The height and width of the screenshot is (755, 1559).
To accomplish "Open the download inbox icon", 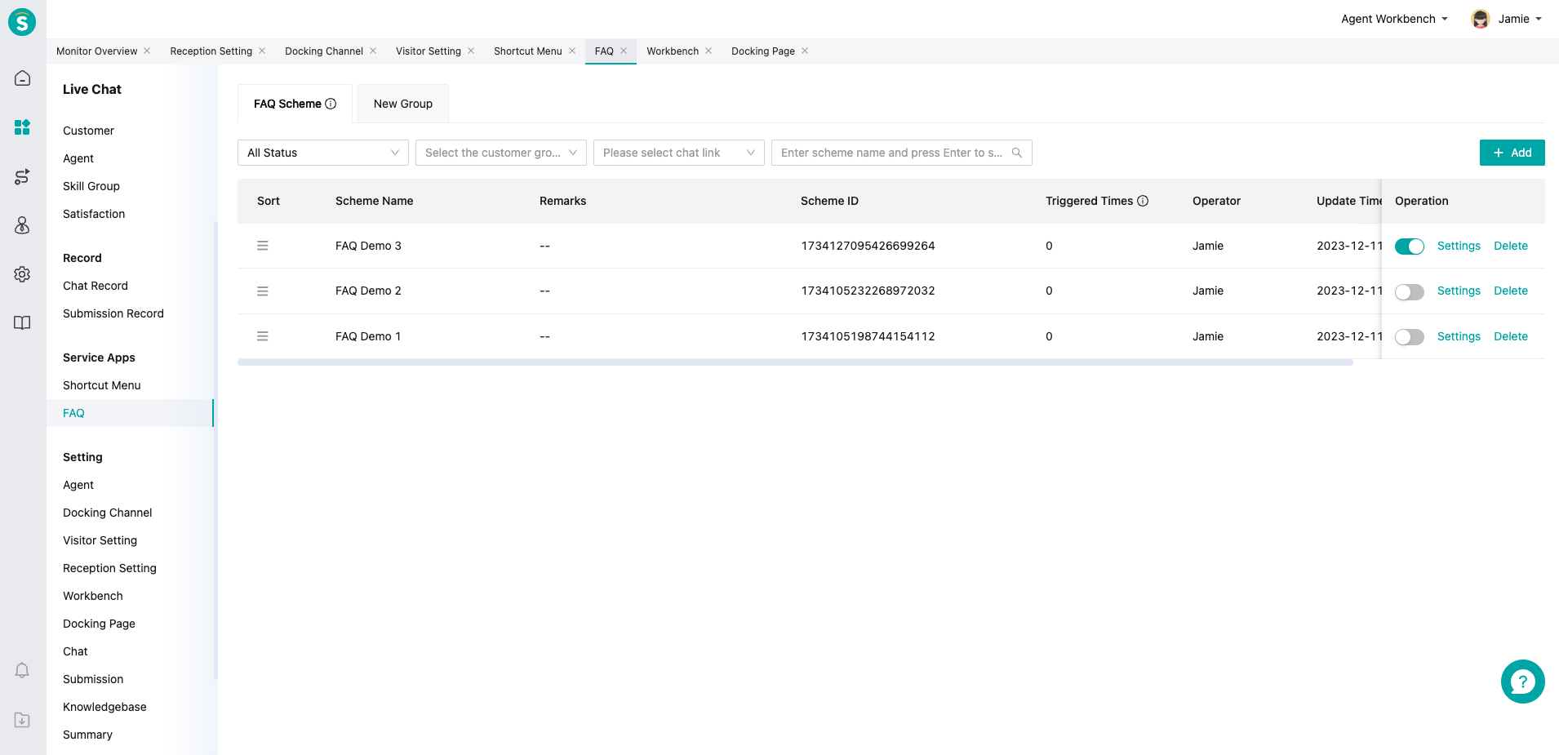I will click(22, 720).
